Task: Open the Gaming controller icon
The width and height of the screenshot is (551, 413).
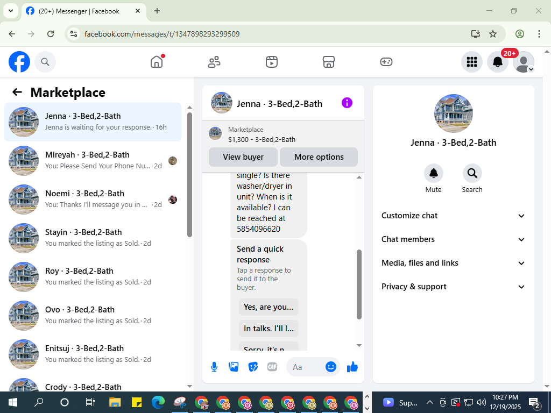Action: point(386,62)
